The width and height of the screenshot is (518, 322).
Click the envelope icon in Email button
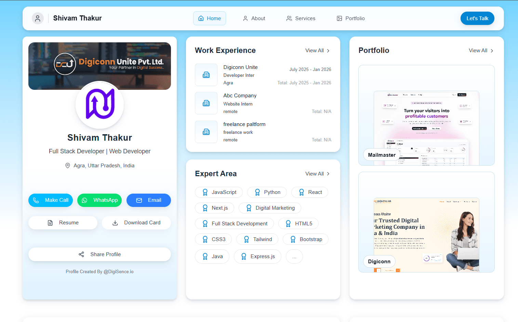point(139,200)
